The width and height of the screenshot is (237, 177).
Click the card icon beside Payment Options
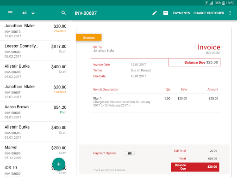[130, 153]
